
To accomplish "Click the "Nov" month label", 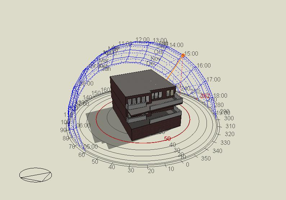I will click(155, 59).
